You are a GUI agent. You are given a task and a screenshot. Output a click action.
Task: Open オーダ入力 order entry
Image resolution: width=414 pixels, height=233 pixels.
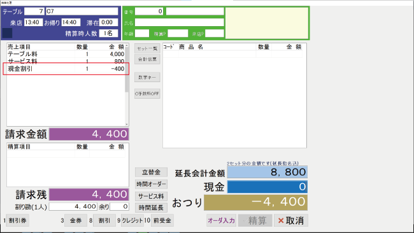click(221, 220)
